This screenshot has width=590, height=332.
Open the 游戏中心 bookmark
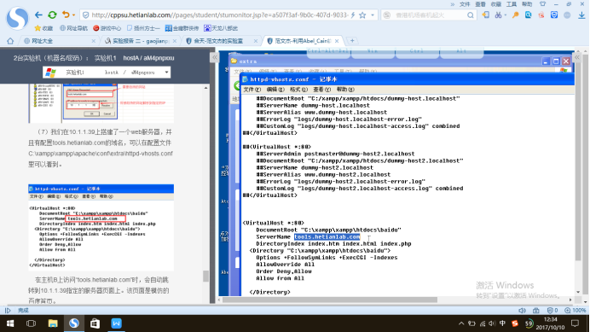click(x=107, y=28)
